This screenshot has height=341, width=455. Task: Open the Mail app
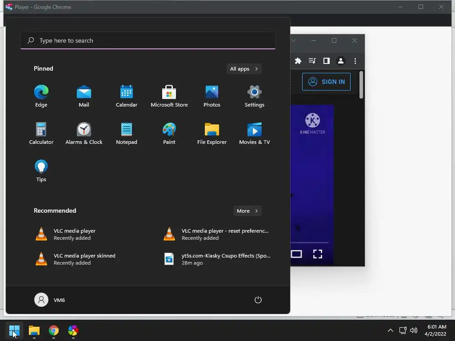coord(84,96)
